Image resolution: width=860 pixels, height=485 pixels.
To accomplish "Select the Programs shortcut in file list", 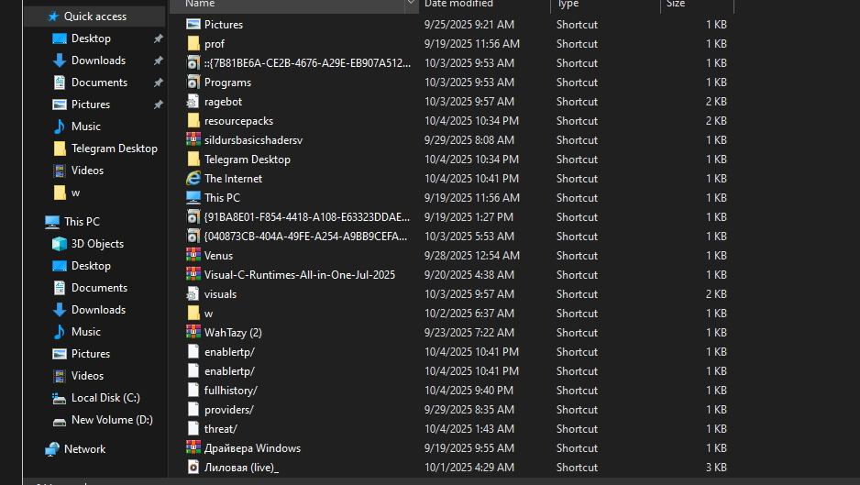I will pos(227,83).
